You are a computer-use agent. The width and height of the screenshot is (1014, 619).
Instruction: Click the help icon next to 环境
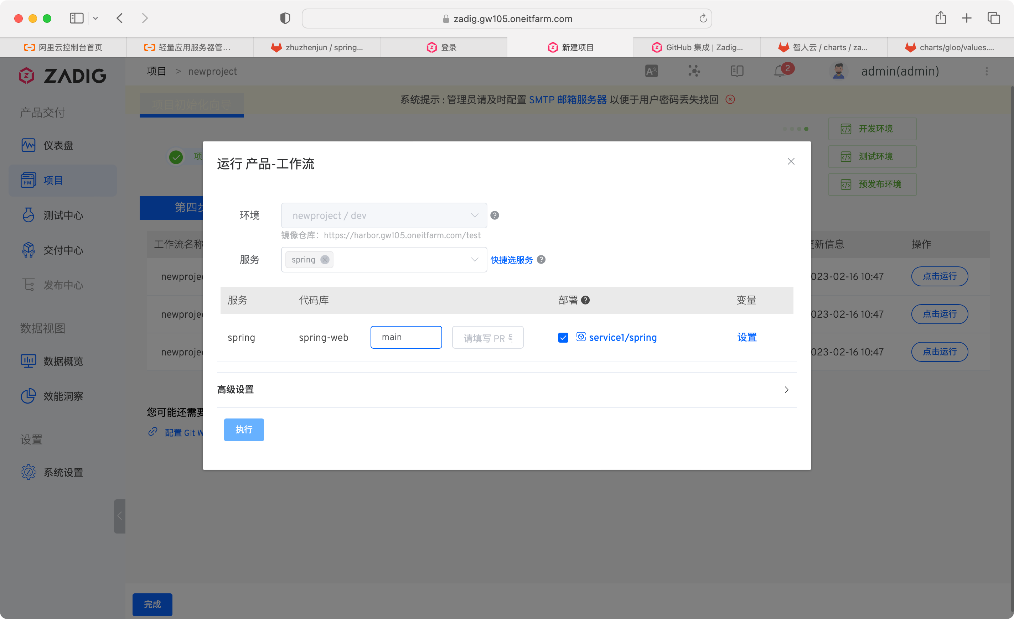tap(495, 215)
